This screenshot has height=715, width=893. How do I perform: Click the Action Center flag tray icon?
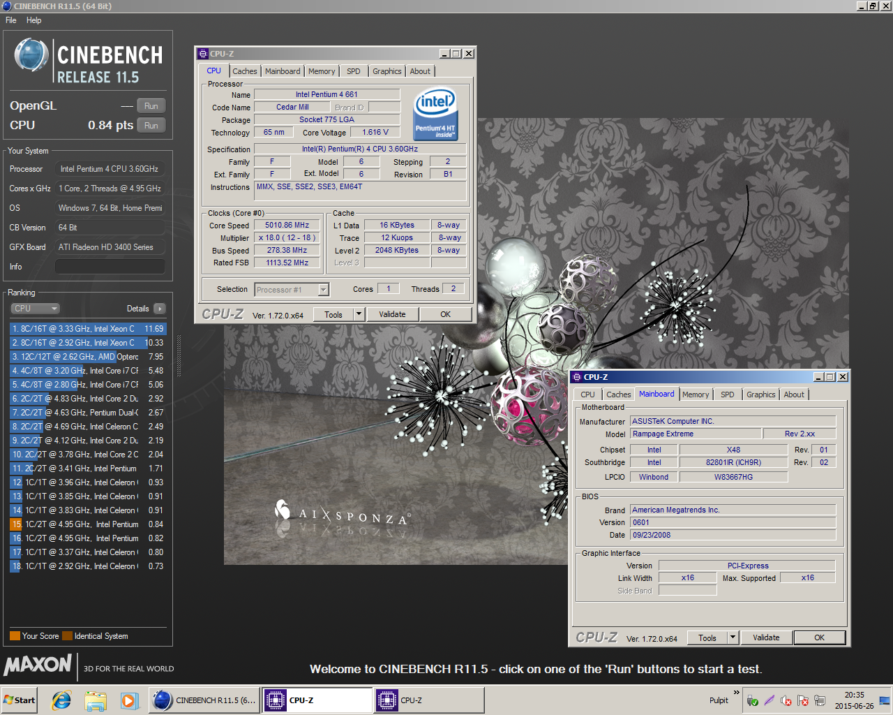(803, 700)
